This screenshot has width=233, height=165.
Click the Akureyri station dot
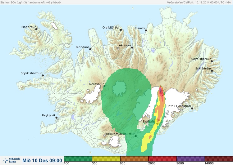point(132,47)
